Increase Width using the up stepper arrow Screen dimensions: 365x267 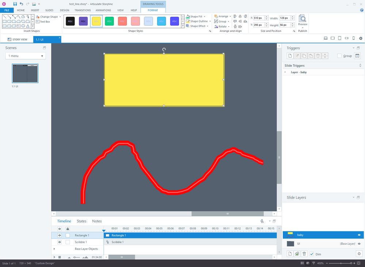click(x=293, y=17)
